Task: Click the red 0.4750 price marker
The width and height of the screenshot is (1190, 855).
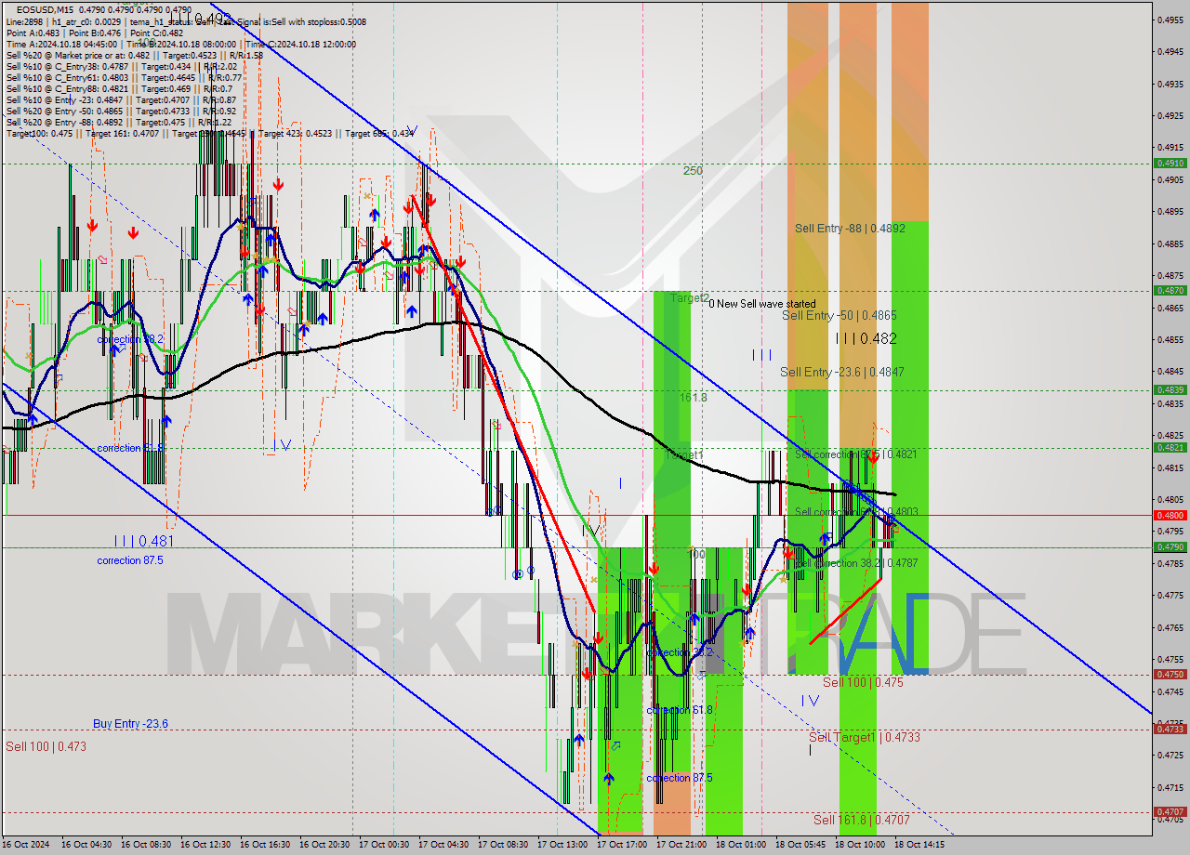Action: click(x=1170, y=674)
